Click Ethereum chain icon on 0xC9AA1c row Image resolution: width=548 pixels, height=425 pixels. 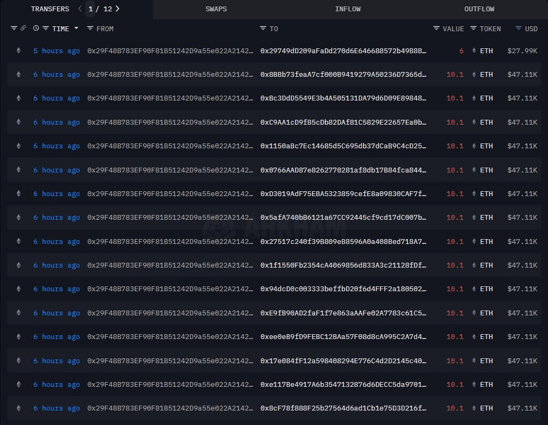click(x=19, y=122)
